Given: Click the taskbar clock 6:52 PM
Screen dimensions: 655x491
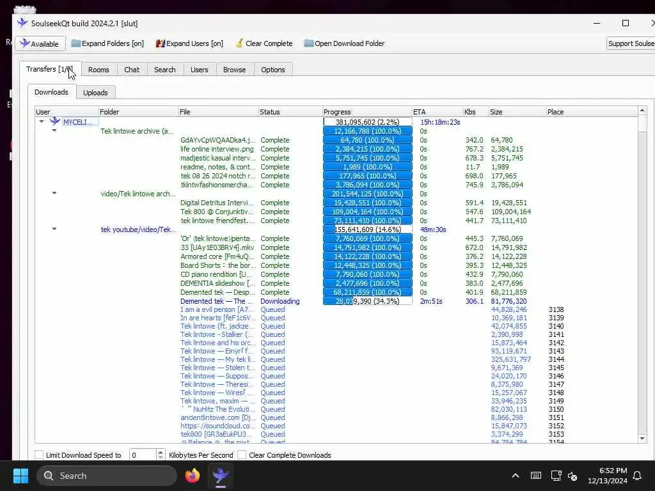Looking at the screenshot, I should coord(613,471).
